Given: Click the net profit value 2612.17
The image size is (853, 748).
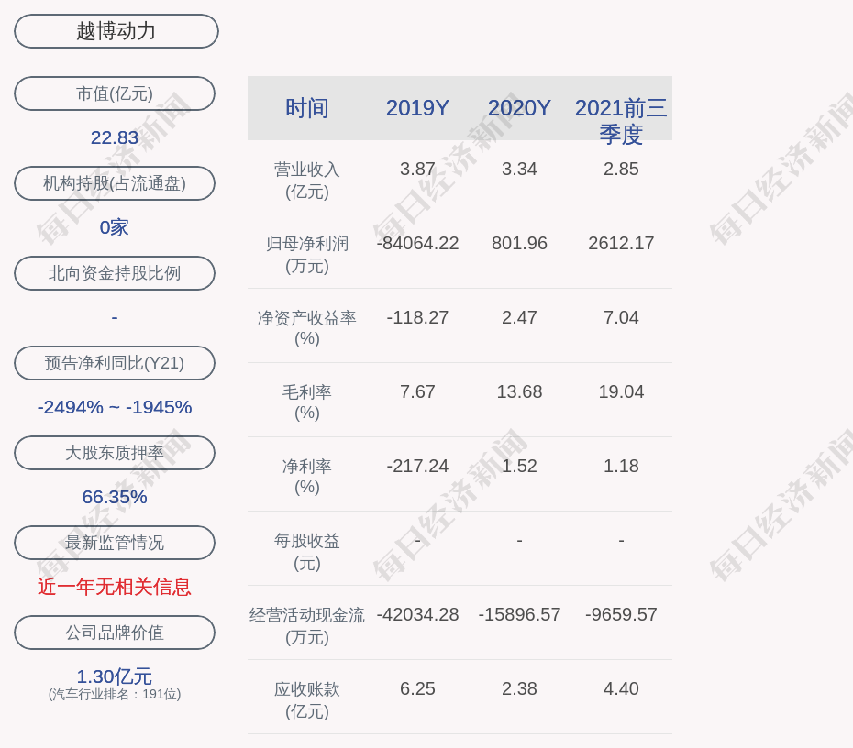Looking at the screenshot, I should (x=621, y=243).
